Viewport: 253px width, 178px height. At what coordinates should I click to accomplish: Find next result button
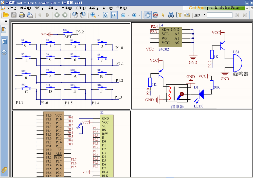245,15
